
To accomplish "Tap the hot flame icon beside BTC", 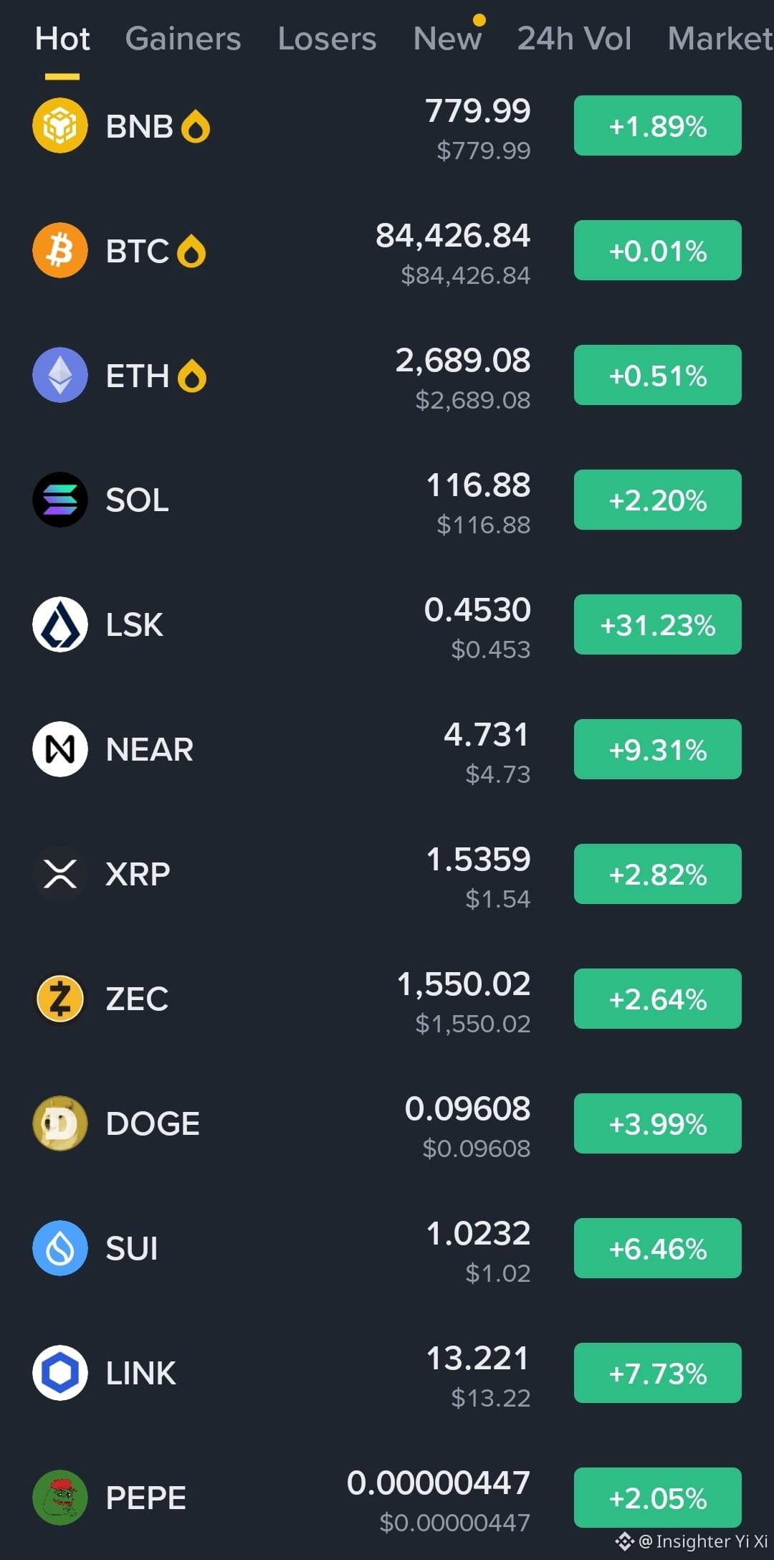I will 191,251.
